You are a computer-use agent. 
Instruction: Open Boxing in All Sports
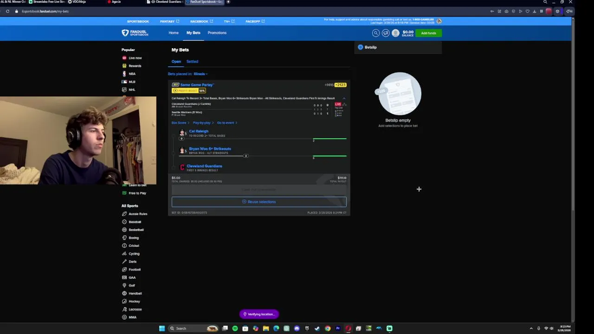click(130, 238)
